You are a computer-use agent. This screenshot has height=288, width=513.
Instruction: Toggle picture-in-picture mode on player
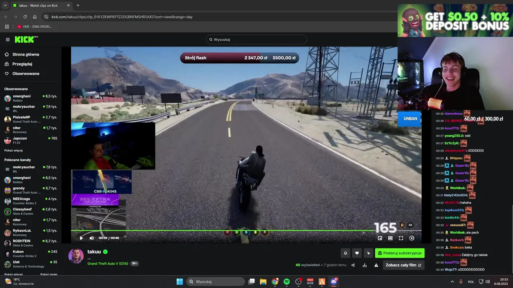click(380, 238)
